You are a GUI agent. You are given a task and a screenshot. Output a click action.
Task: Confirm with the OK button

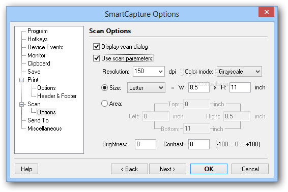[209, 169]
